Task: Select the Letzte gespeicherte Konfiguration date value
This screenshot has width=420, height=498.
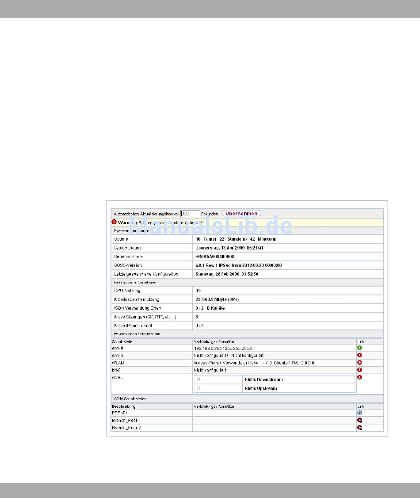Action: [227, 274]
